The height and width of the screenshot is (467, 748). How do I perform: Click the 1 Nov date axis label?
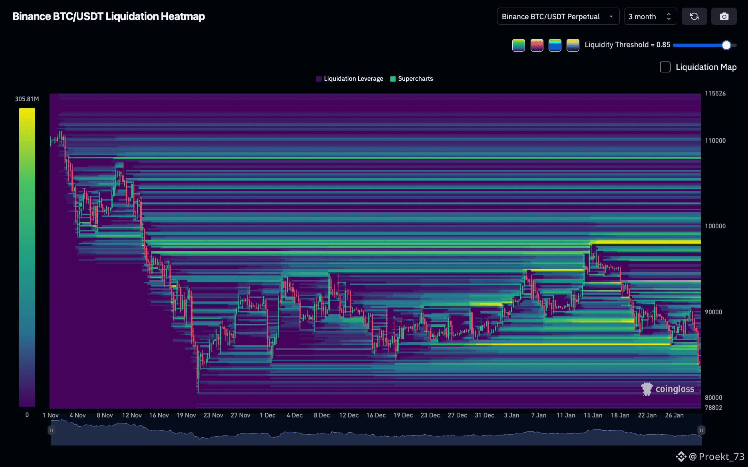51,415
